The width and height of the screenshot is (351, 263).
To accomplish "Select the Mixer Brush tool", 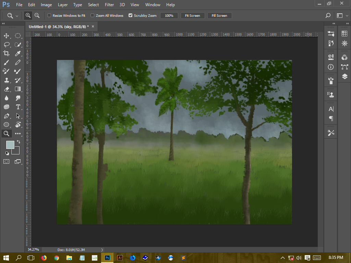I will (x=18, y=71).
